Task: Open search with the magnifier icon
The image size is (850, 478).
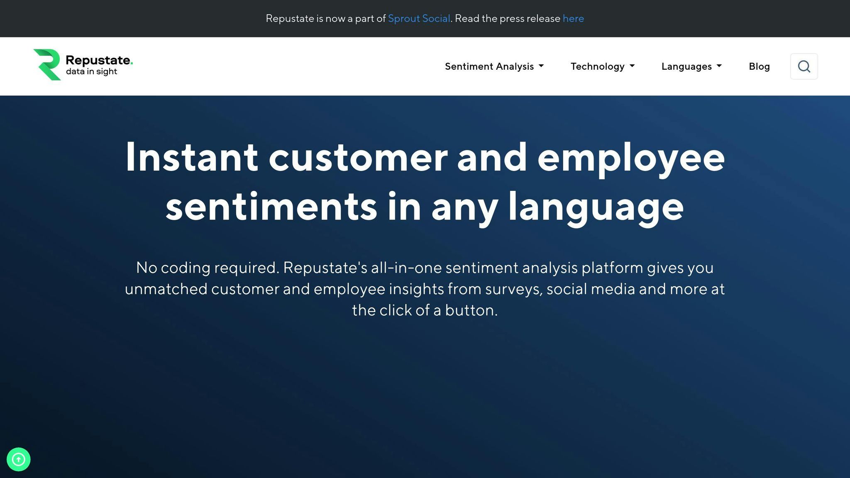Action: [x=804, y=66]
